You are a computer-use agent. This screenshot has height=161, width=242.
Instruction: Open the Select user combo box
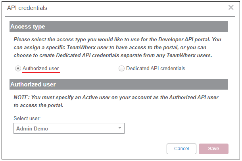coord(69,128)
